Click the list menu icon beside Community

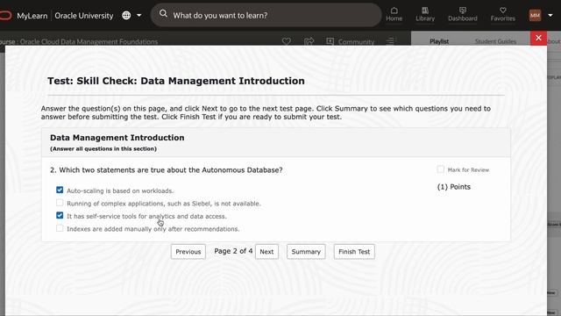click(392, 41)
